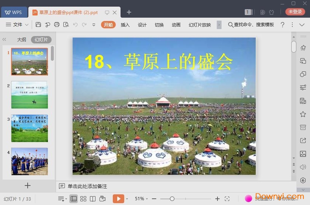Select the 开始 ribbon tab
This screenshot has width=310, height=205.
108,25
